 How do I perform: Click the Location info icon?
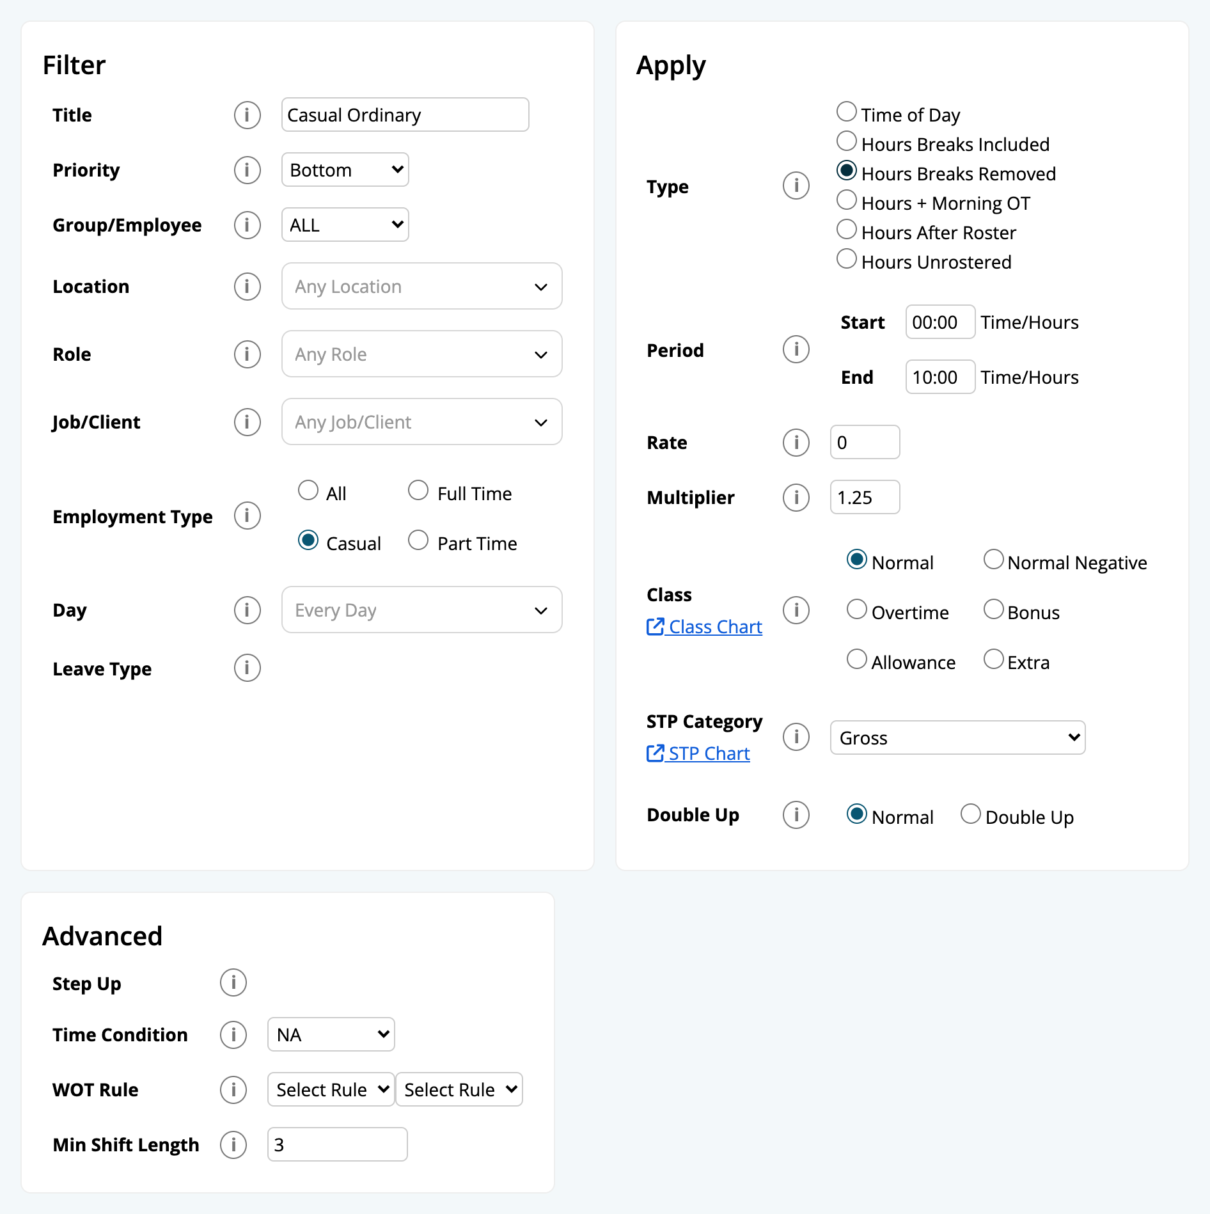point(247,287)
